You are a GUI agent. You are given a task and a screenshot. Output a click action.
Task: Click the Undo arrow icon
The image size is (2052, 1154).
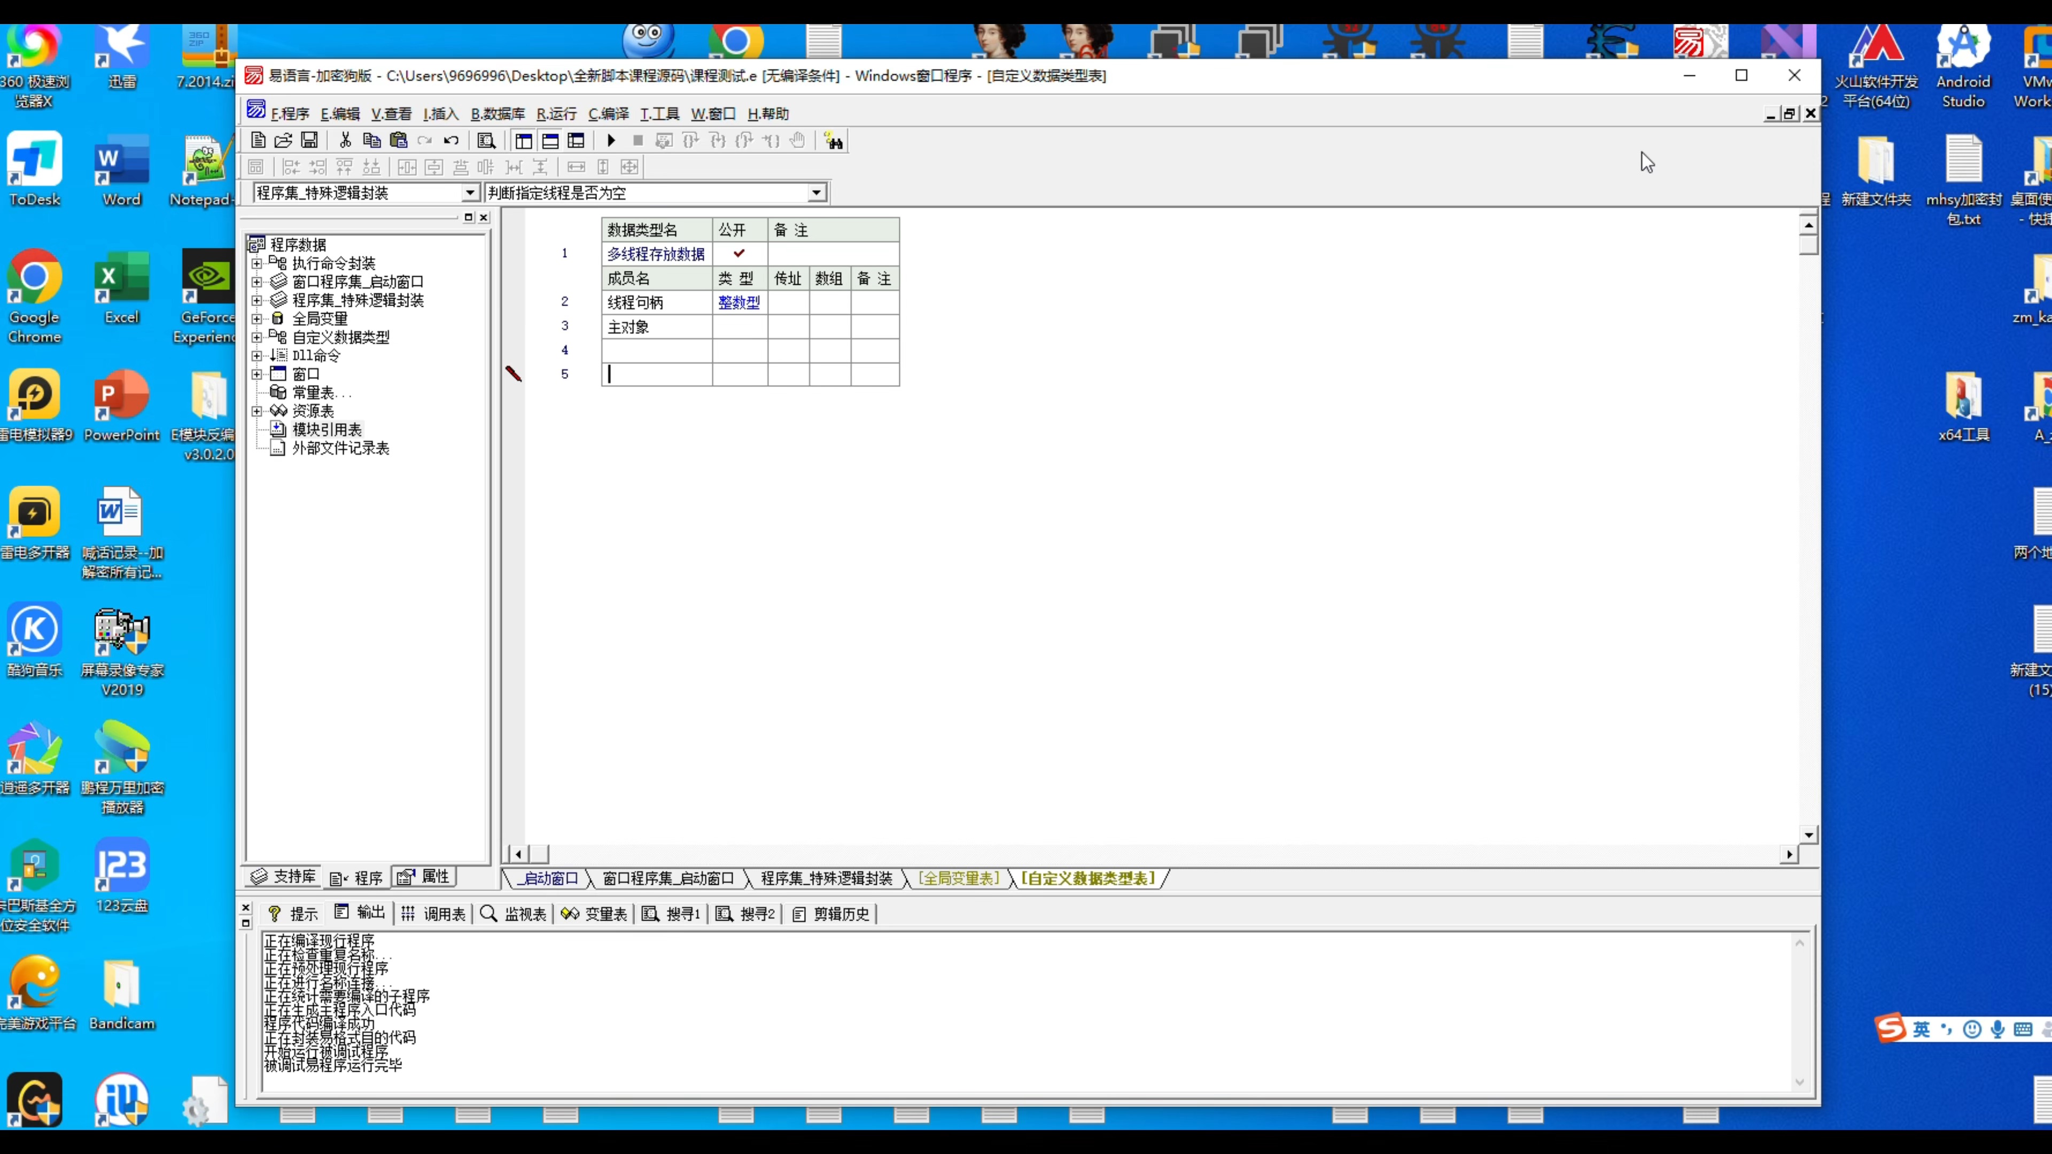pos(452,141)
